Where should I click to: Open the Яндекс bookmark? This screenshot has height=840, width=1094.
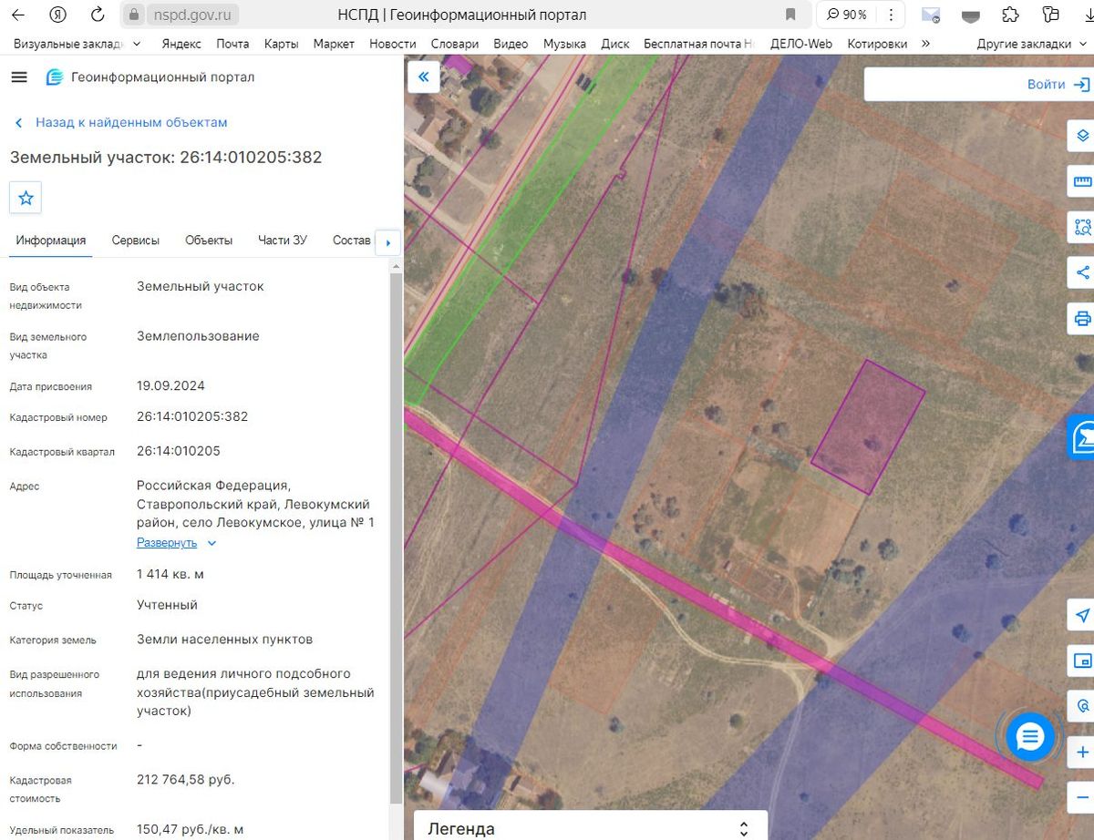point(181,44)
